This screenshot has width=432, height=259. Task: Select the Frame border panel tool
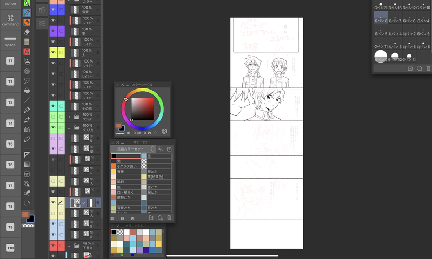click(26, 174)
